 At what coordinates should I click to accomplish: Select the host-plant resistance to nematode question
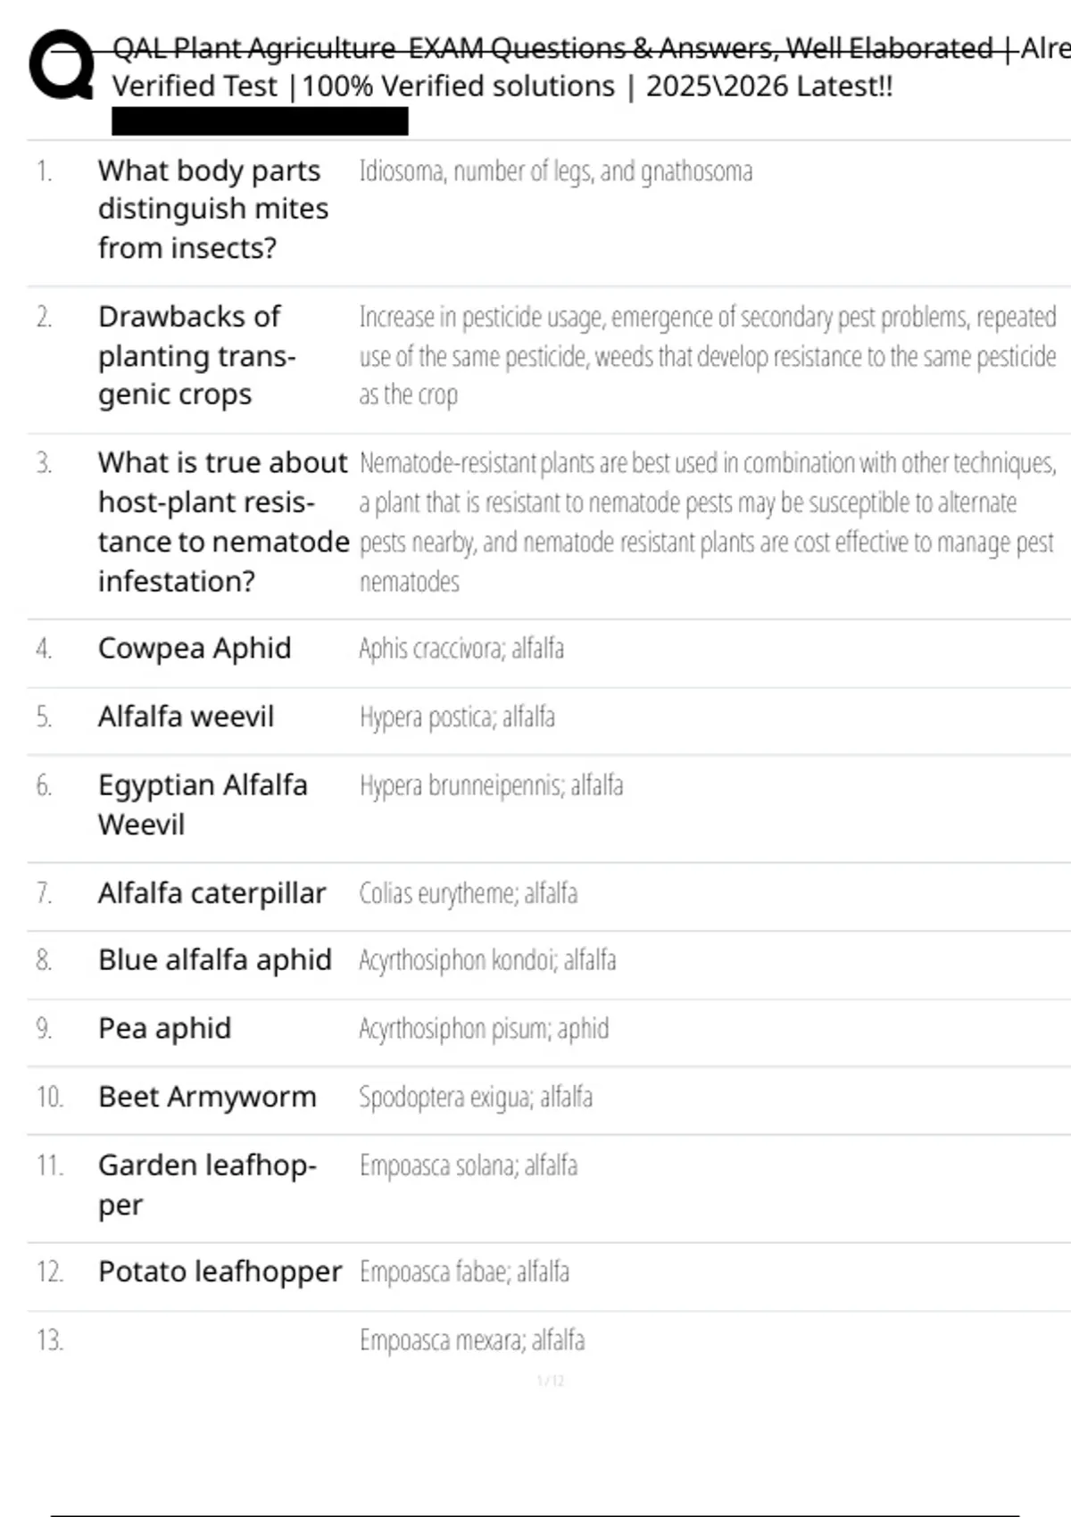pyautogui.click(x=222, y=521)
